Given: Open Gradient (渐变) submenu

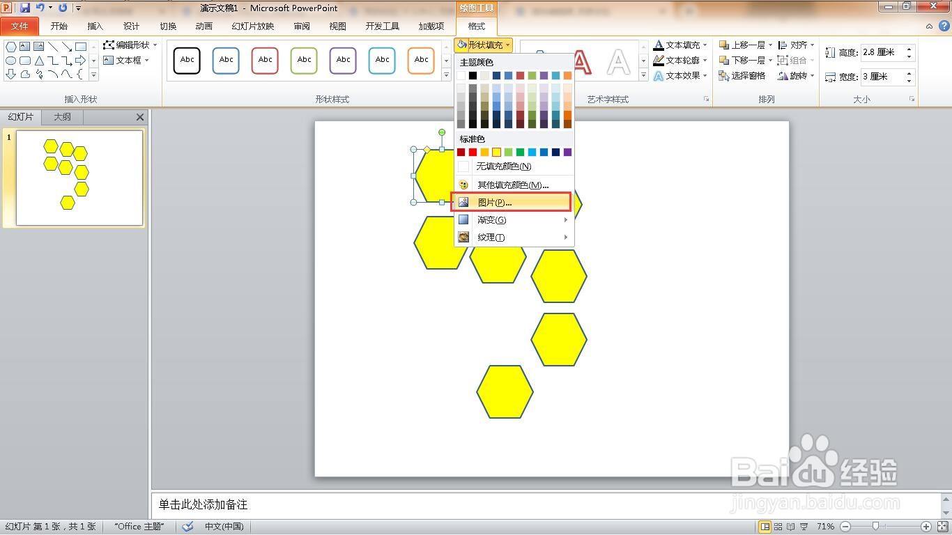Looking at the screenshot, I should pos(514,220).
